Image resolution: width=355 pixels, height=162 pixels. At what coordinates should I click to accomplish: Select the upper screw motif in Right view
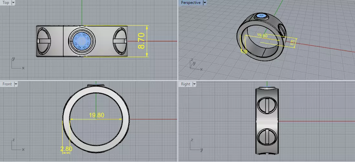[267, 105]
